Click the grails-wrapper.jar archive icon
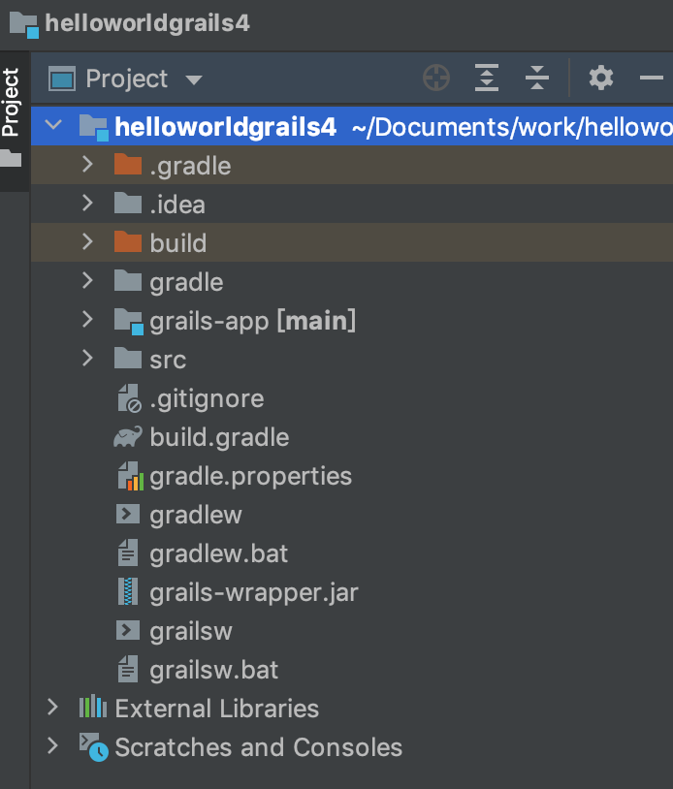Screen dimensions: 673x789 pos(128,591)
